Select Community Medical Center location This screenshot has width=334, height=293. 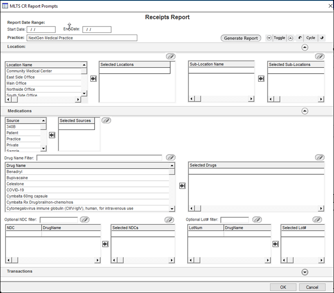[x=44, y=71]
